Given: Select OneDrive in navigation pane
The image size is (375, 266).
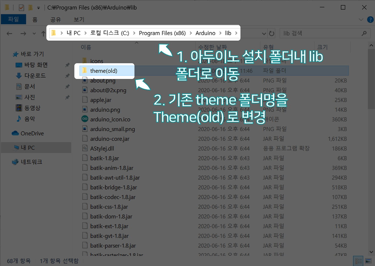Looking at the screenshot, I should pyautogui.click(x=28, y=133).
